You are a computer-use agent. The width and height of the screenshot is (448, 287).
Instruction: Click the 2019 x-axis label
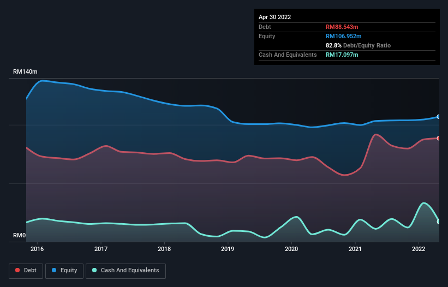pyautogui.click(x=228, y=249)
